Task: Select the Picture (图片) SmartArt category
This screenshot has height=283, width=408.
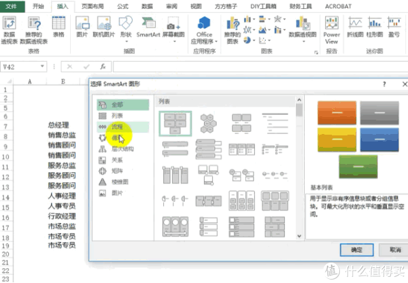Action: click(123, 193)
